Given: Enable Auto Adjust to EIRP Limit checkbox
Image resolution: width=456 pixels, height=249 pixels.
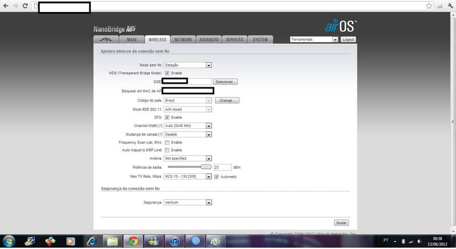Looking at the screenshot, I should (167, 150).
